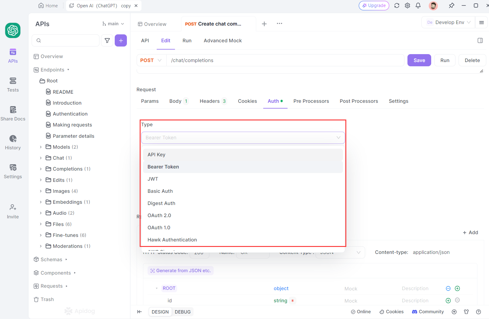Click Generate from JSON etc. button
Image resolution: width=489 pixels, height=319 pixels.
coord(180,271)
